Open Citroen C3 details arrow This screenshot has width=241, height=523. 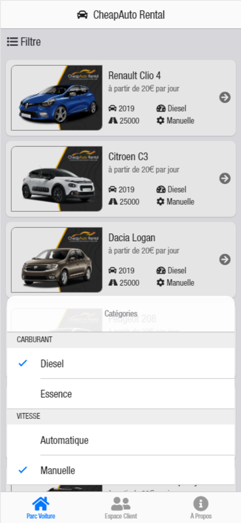(x=225, y=179)
